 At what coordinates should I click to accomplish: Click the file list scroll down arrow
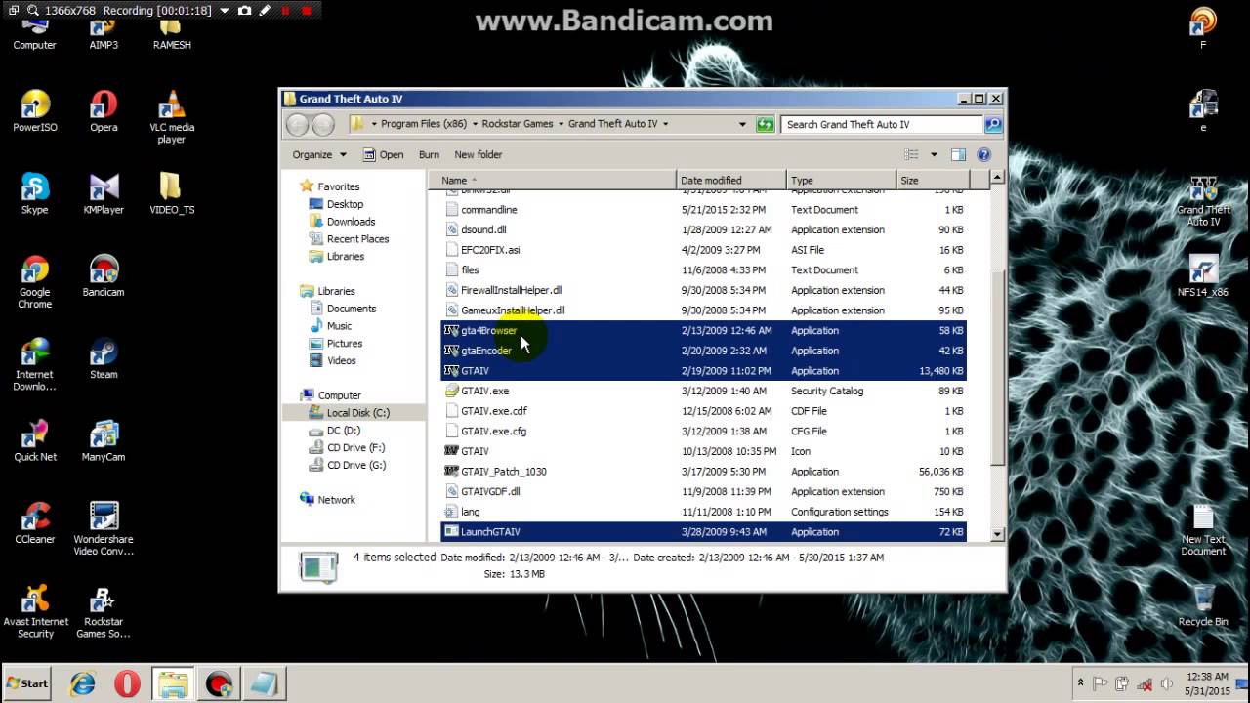coord(997,534)
